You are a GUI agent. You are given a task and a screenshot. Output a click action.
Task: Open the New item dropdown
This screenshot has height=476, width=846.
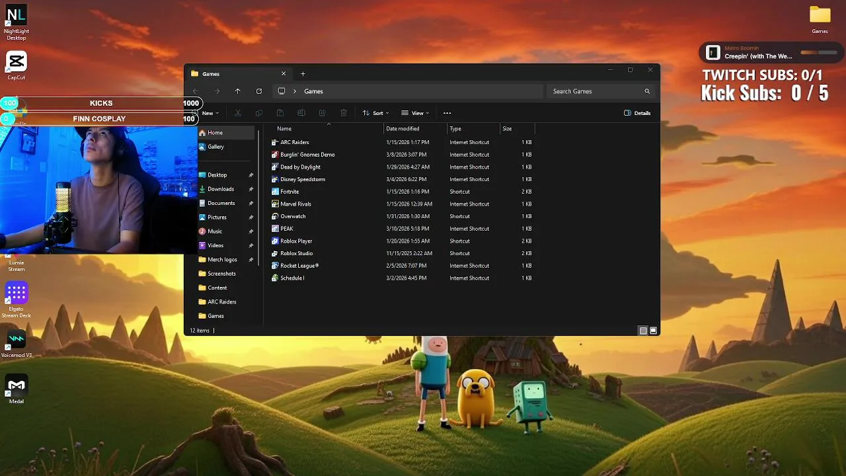pyautogui.click(x=209, y=113)
